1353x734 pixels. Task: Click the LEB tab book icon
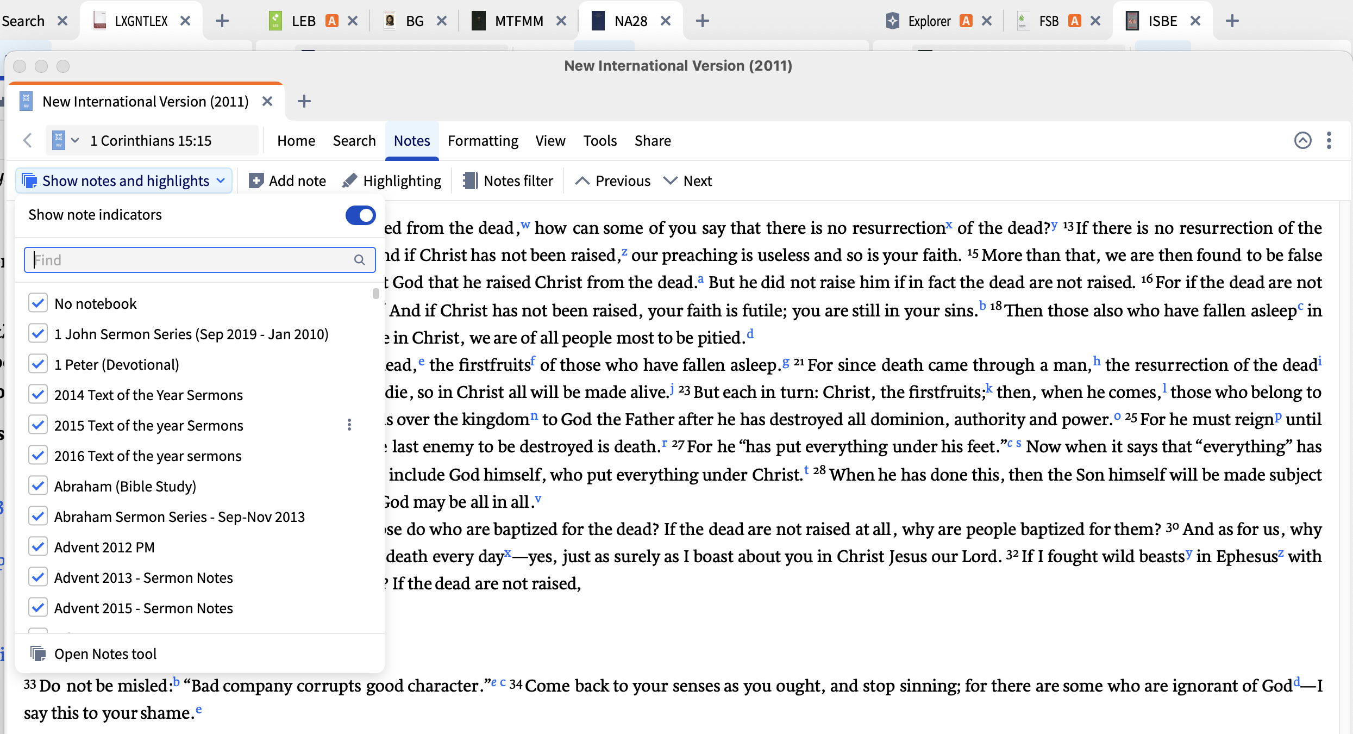[275, 21]
